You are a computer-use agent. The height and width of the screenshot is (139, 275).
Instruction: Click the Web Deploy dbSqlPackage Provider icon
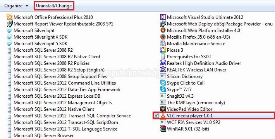coord(163,24)
